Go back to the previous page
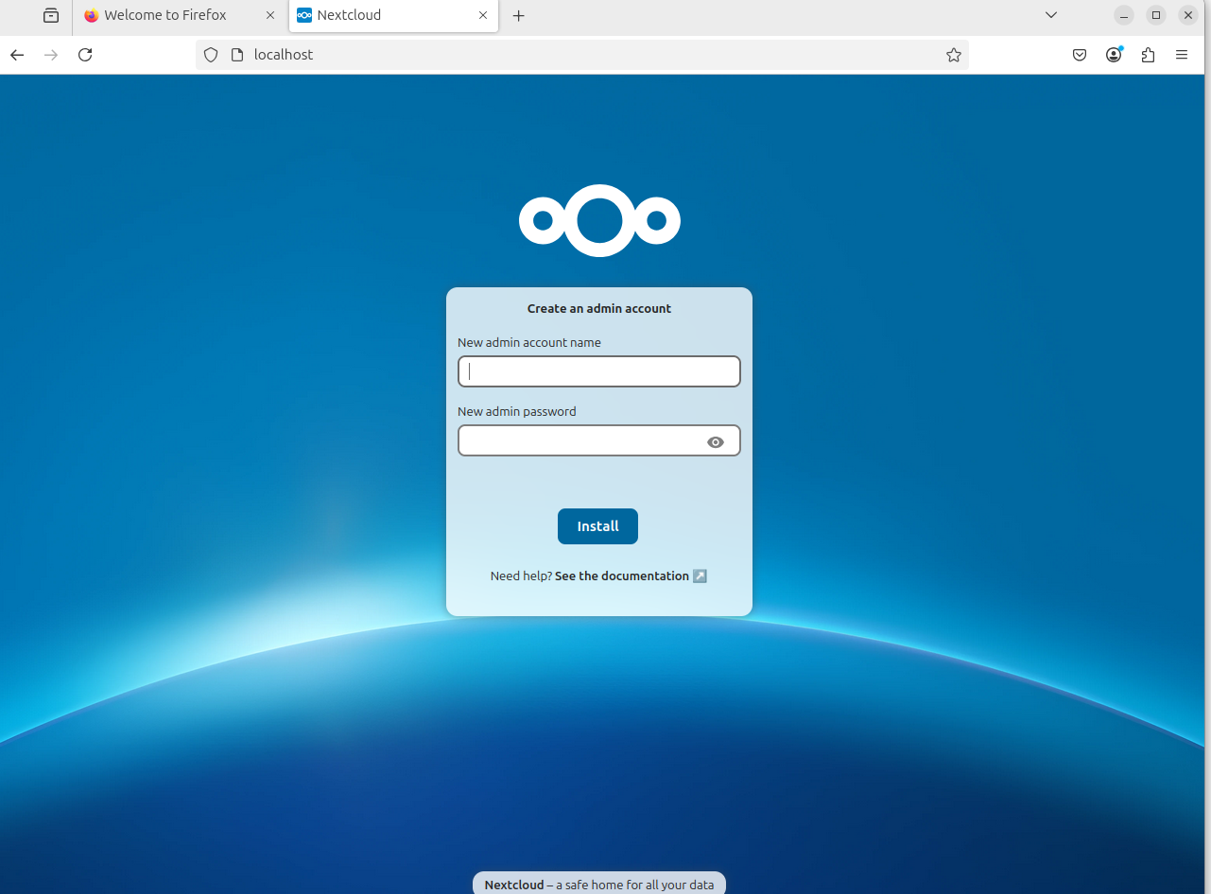The height and width of the screenshot is (894, 1211). coord(17,55)
